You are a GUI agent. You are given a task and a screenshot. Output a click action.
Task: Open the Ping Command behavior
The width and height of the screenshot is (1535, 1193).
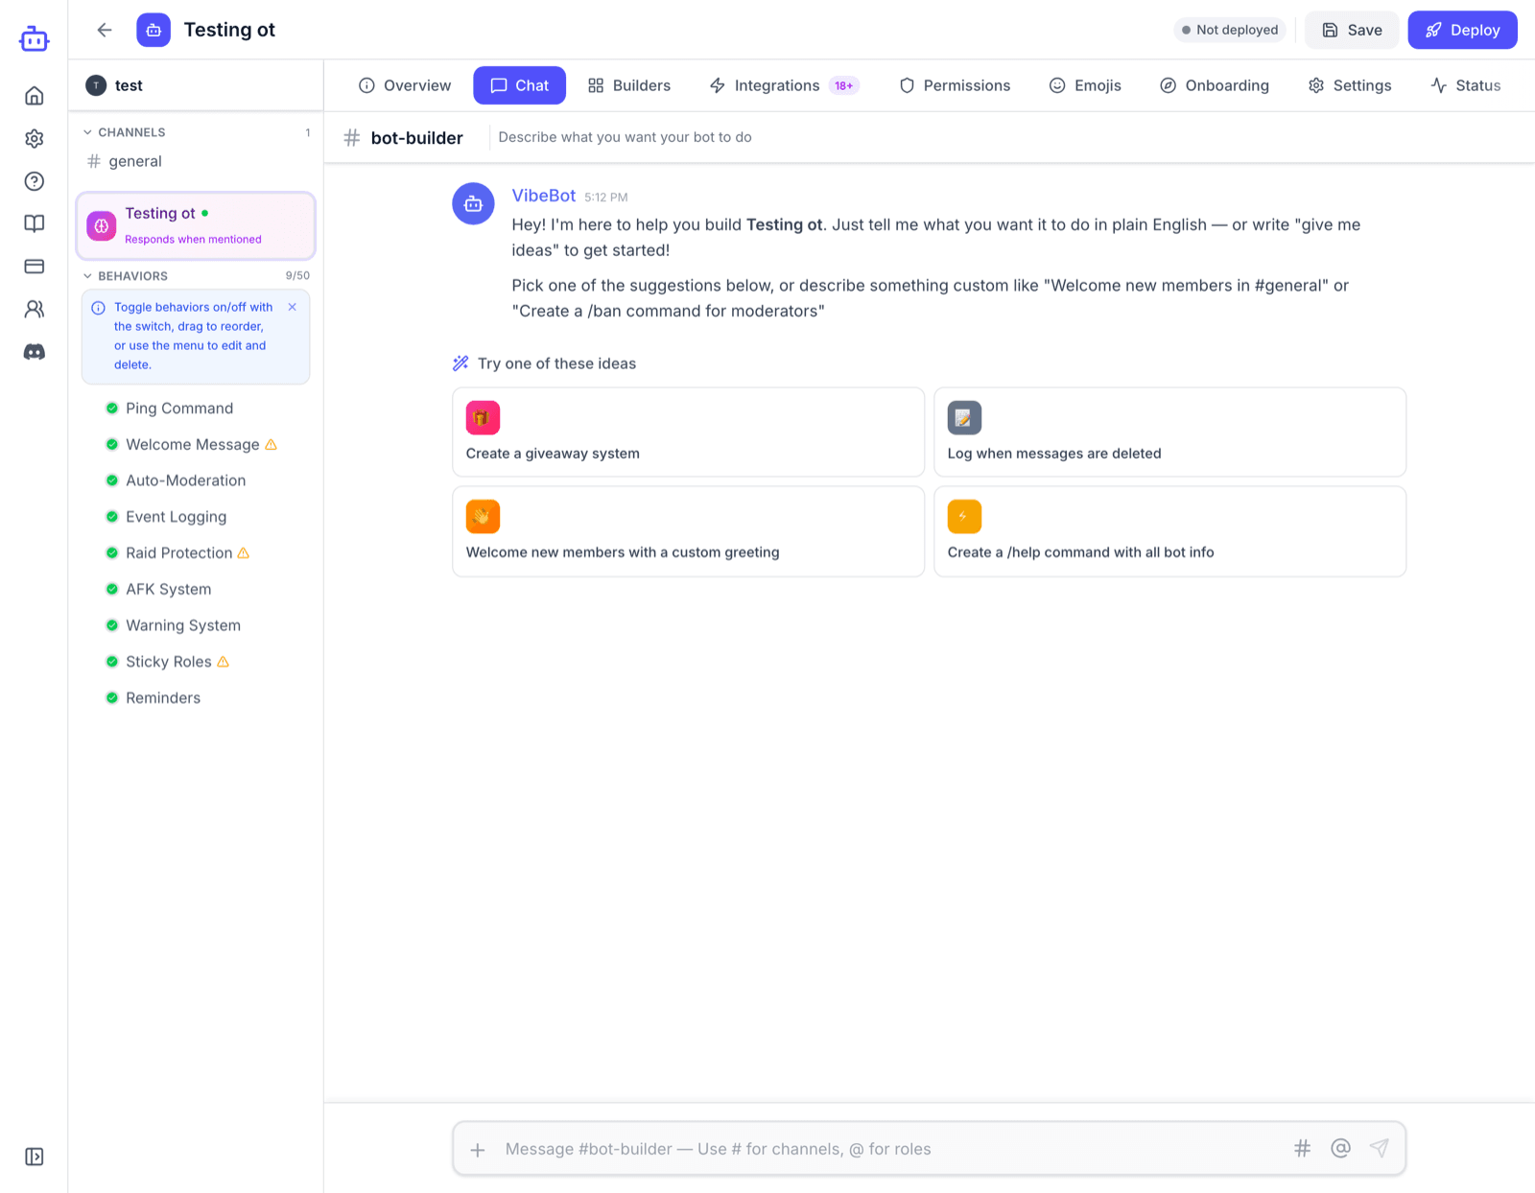(x=179, y=409)
